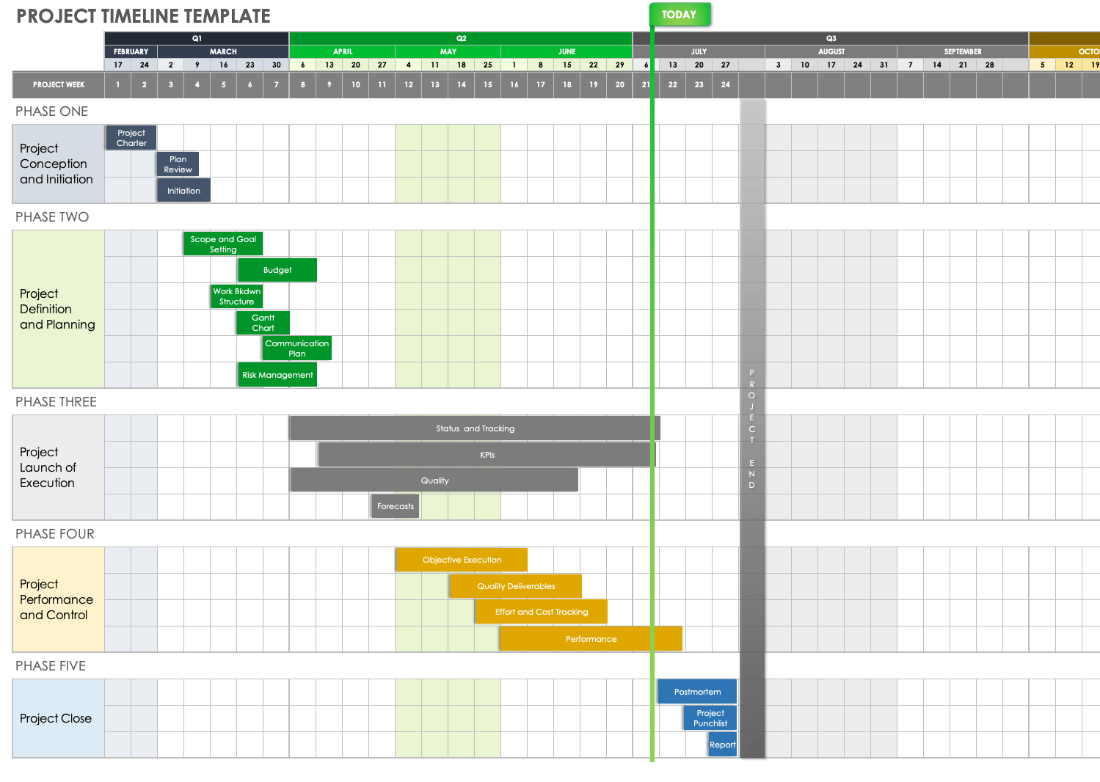1100x782 pixels.
Task: Select the Objective Execution bar
Action: click(462, 560)
